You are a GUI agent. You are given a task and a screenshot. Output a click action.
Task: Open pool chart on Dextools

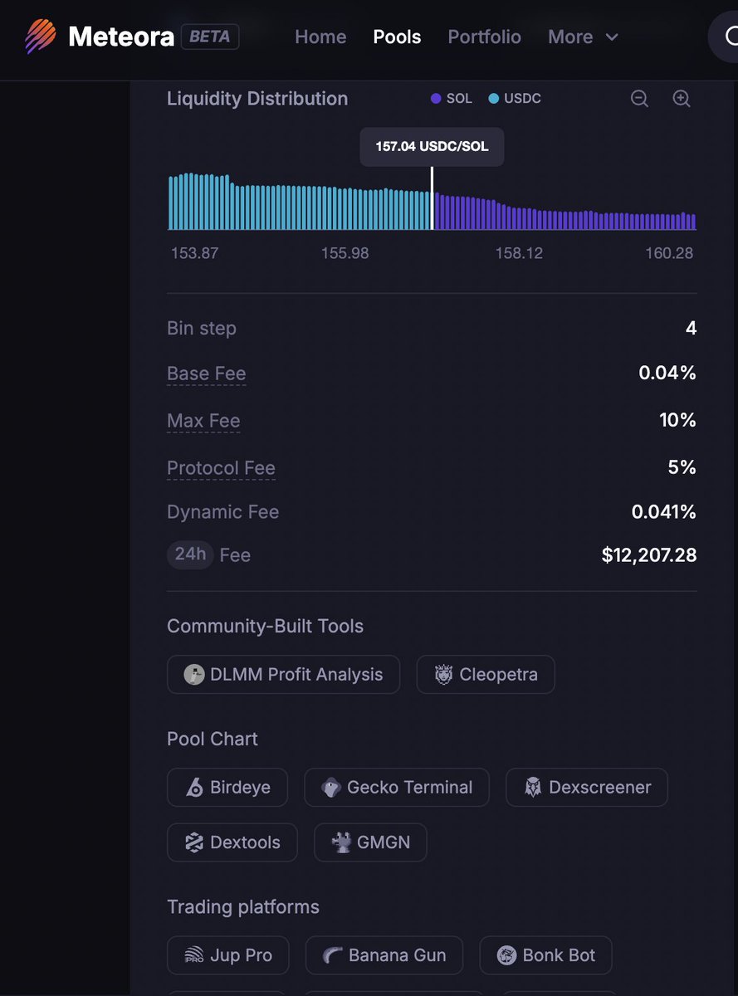232,842
